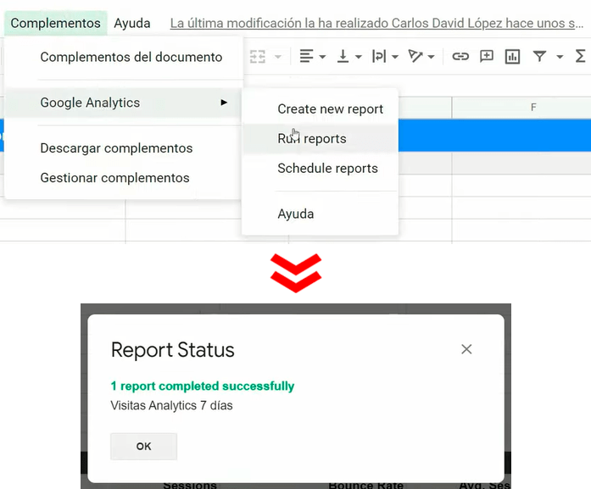This screenshot has height=489, width=591.
Task: Click the functions sigma icon
Action: (x=581, y=57)
